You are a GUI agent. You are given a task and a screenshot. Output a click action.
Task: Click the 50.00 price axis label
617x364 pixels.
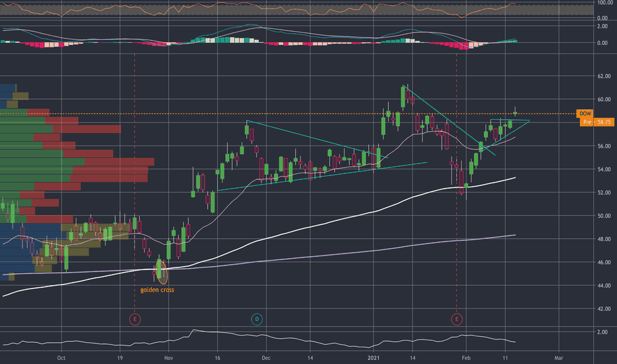[604, 216]
